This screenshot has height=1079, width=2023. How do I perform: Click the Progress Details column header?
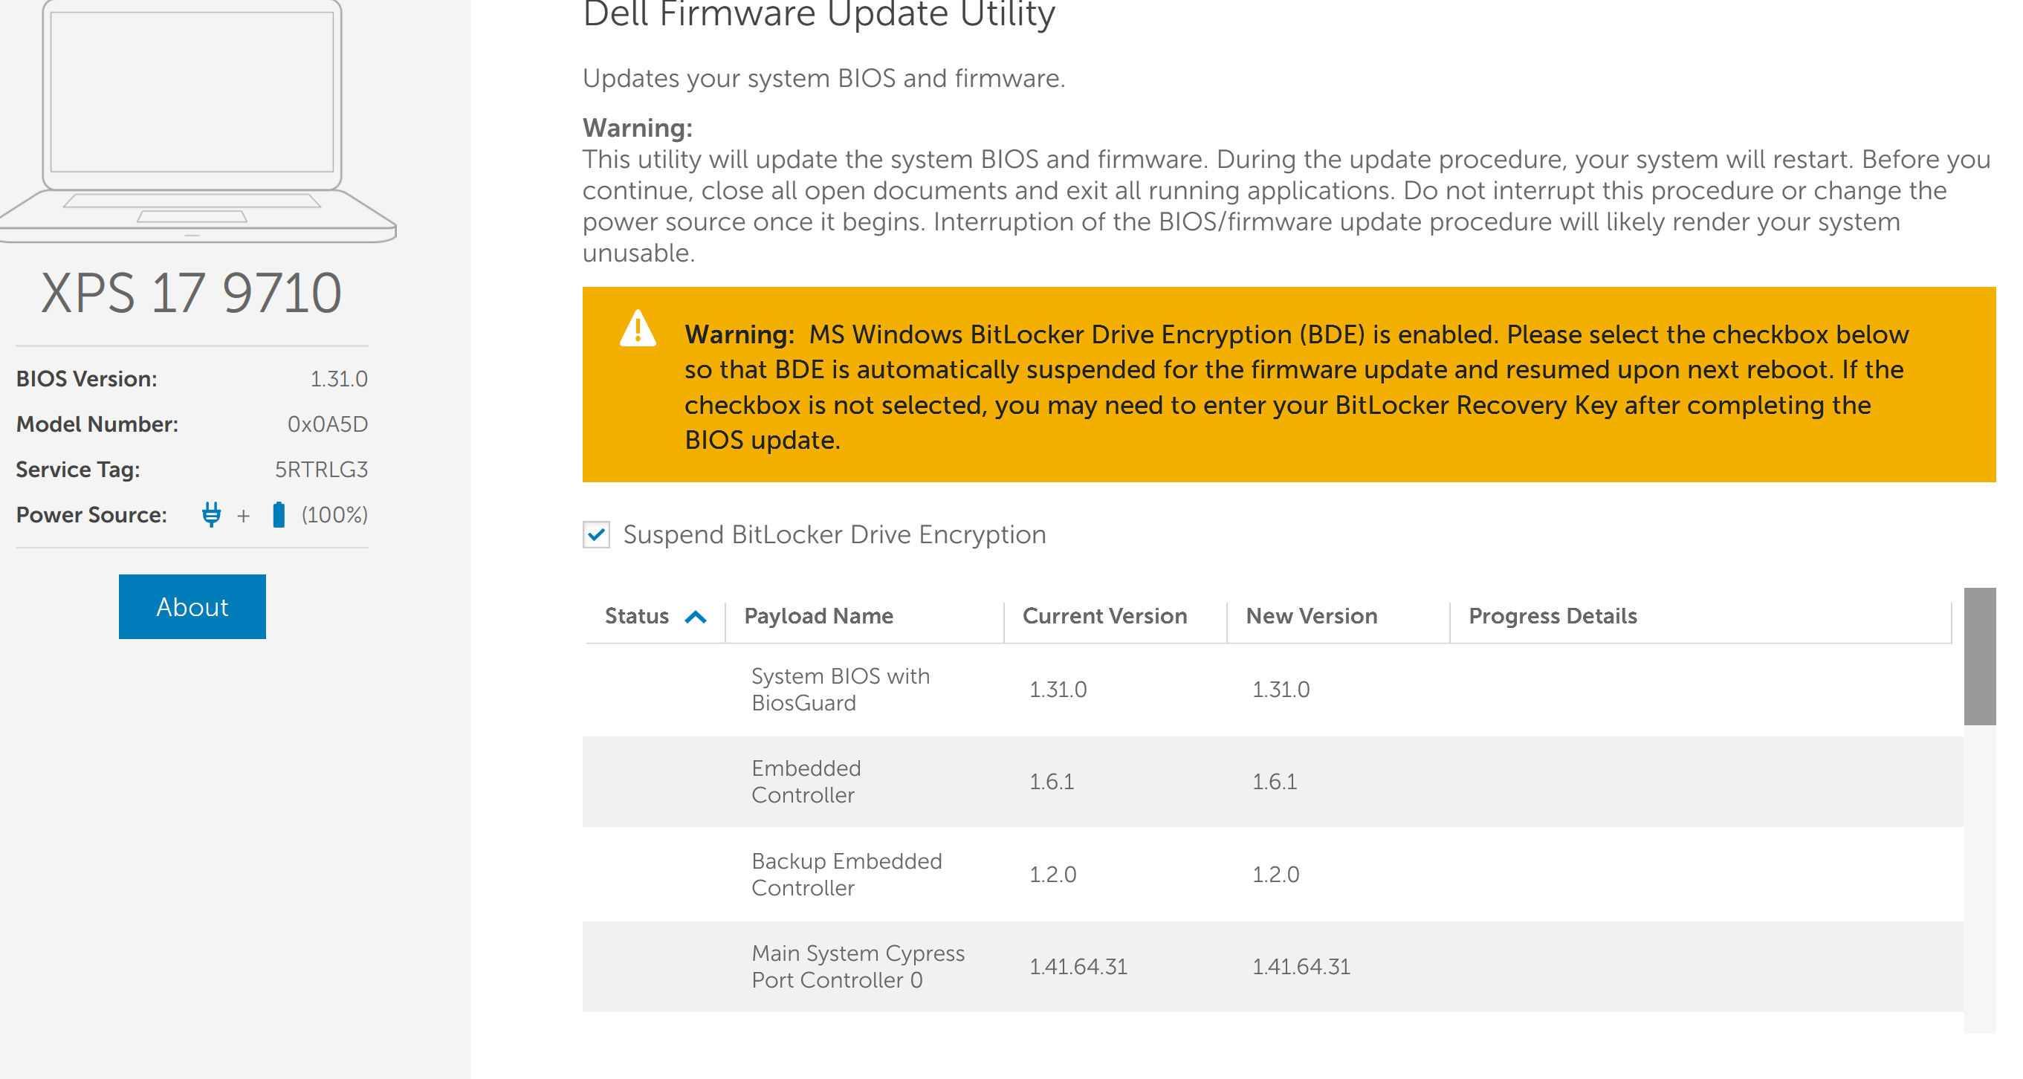(x=1553, y=616)
